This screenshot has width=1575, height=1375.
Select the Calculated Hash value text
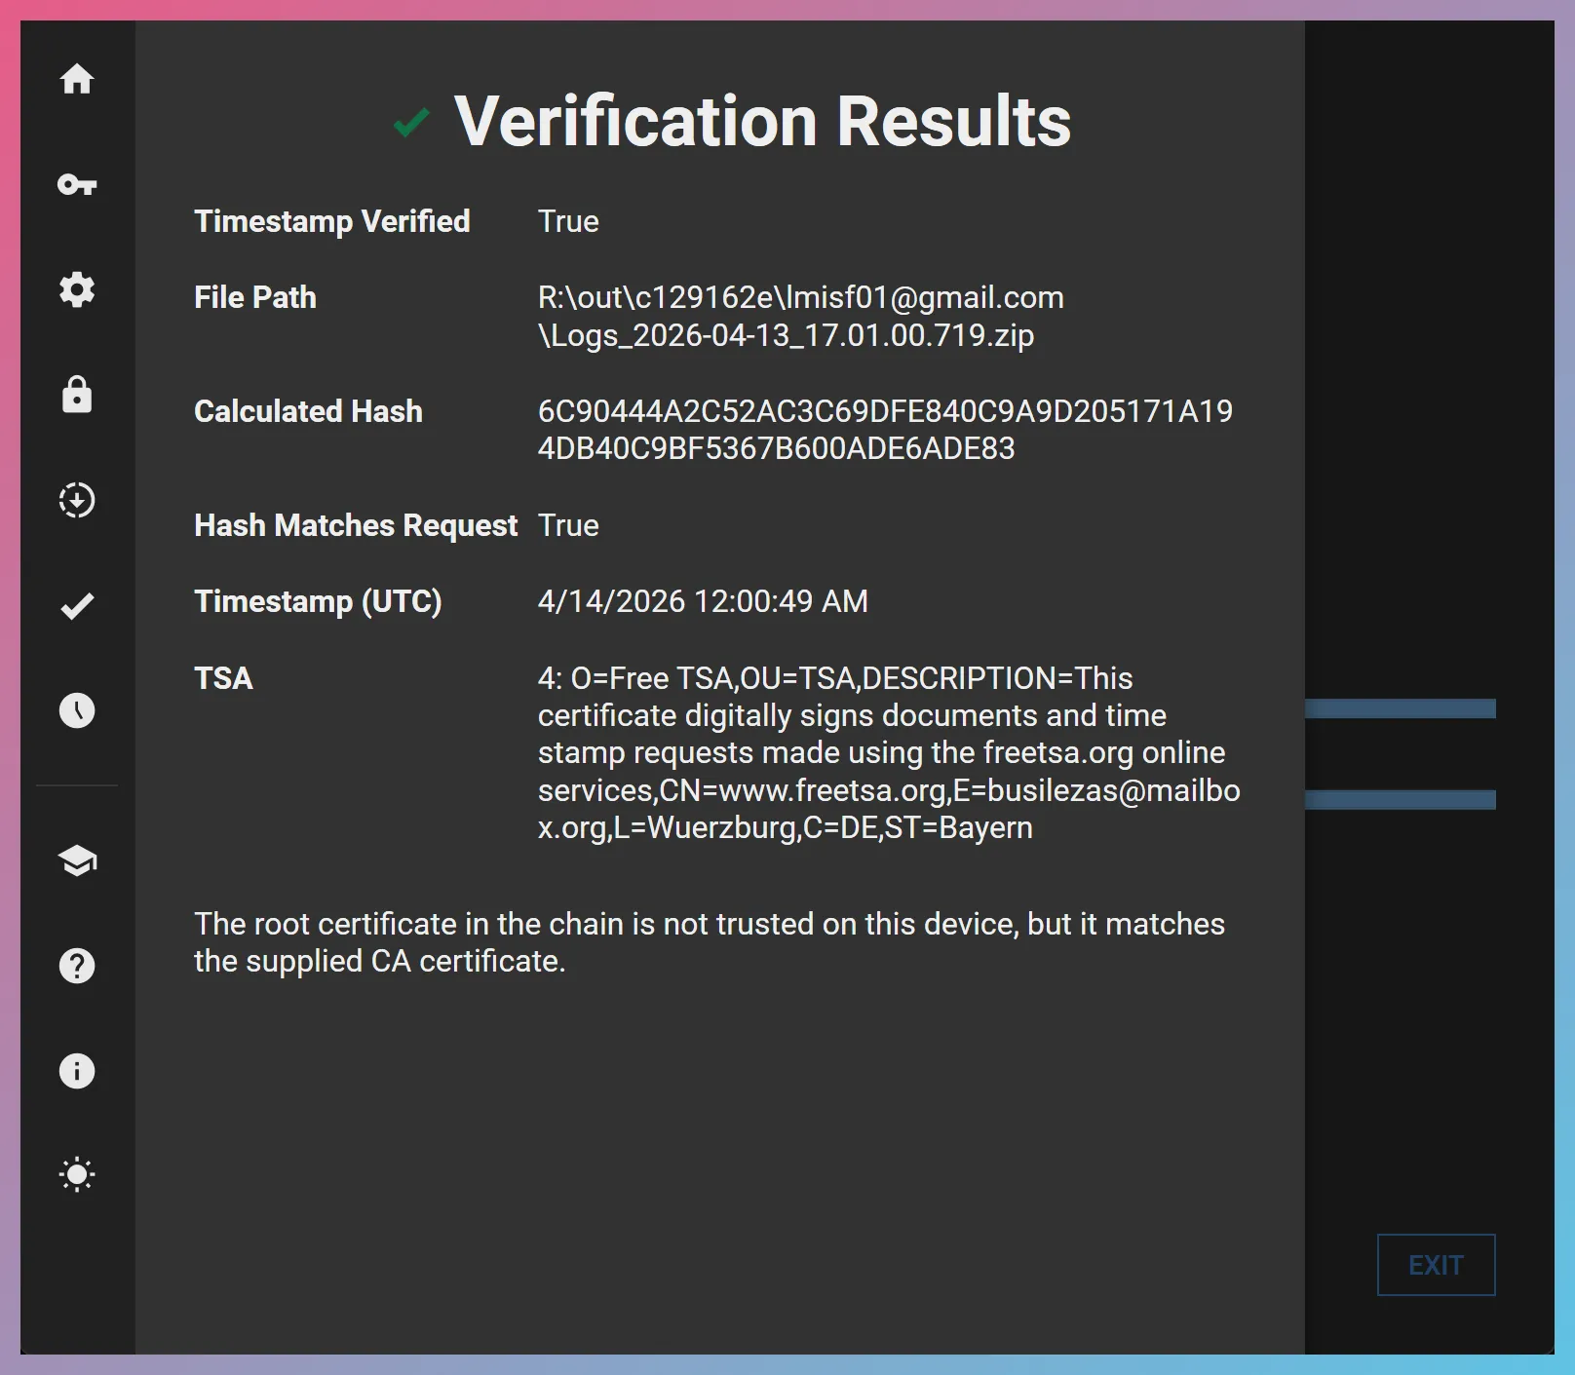[885, 429]
